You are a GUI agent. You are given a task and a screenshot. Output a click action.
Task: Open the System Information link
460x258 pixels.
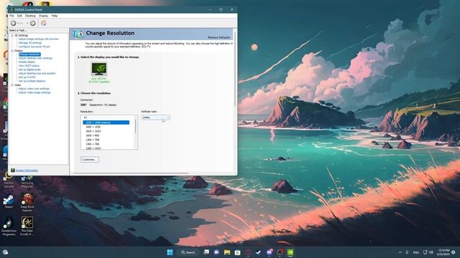[27, 171]
